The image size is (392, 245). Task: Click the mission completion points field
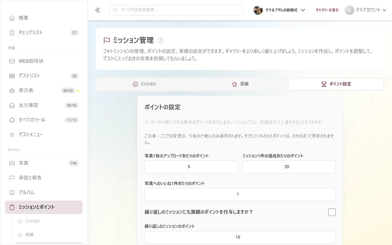289,167
